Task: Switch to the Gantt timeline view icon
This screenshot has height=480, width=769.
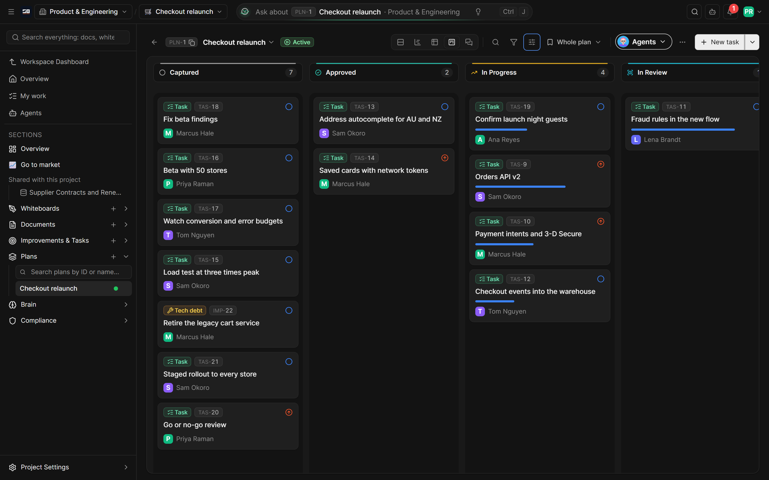Action: tap(418, 42)
